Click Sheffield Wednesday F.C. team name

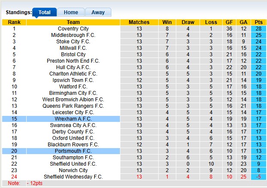click(x=73, y=177)
